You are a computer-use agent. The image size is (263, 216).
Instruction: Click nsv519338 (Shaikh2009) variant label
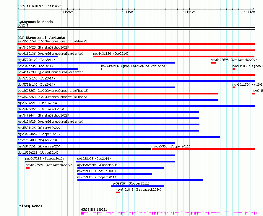click(x=97, y=171)
